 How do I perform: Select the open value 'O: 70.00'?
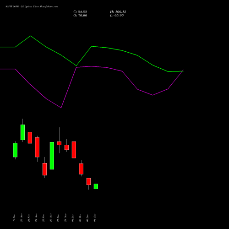coord(80,16)
